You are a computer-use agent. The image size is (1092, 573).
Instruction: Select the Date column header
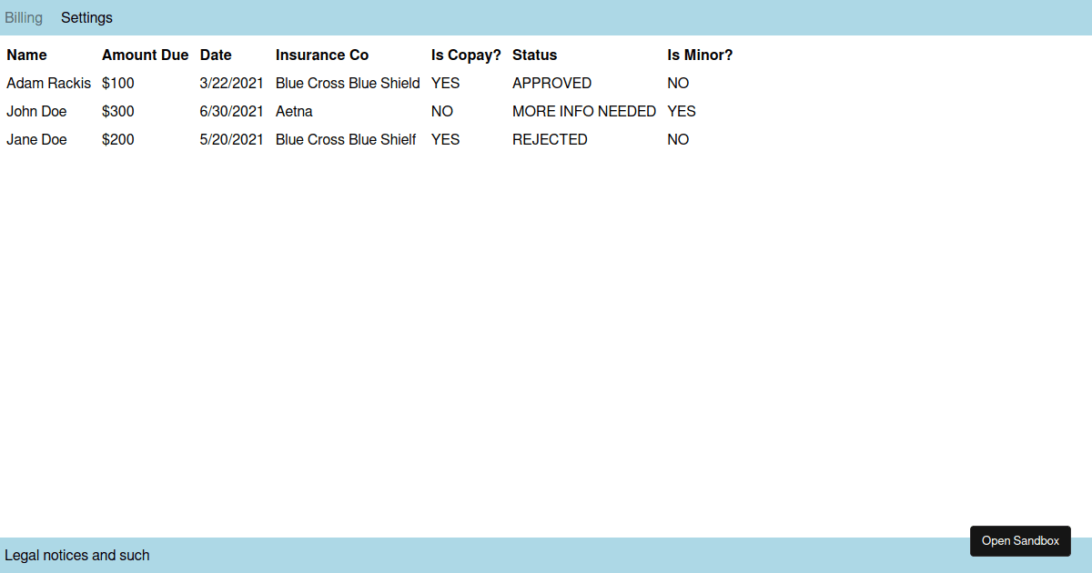coord(216,55)
